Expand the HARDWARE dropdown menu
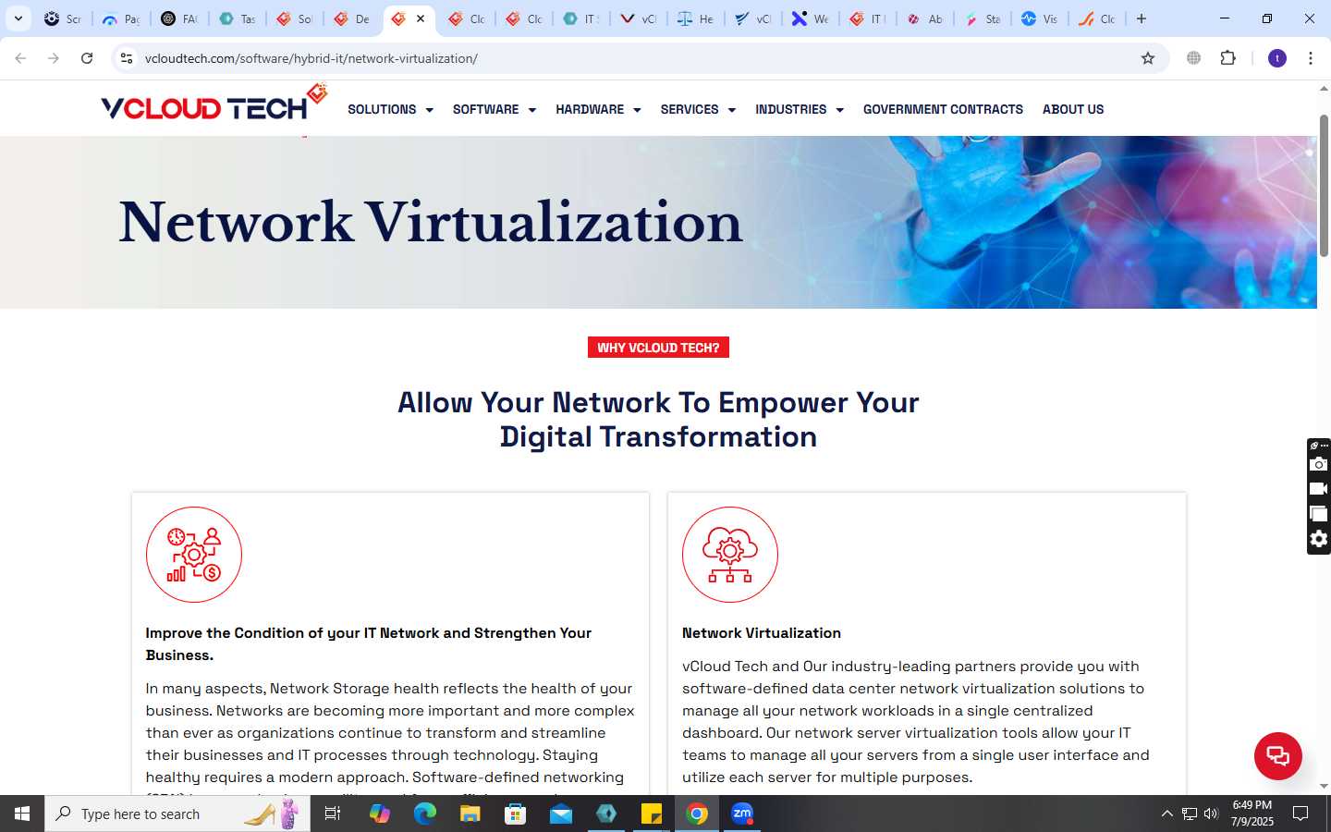The image size is (1331, 832). point(598,109)
